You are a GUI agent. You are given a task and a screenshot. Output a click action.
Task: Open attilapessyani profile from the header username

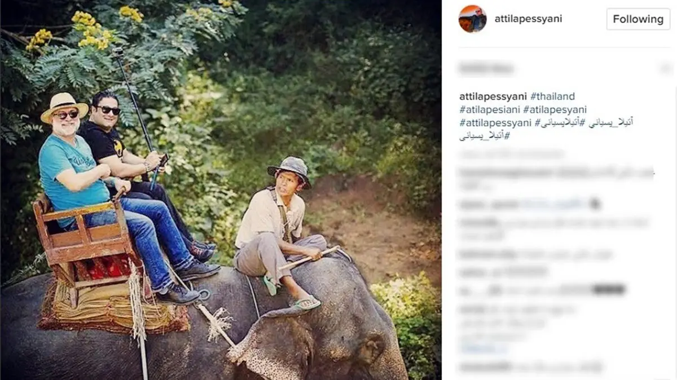point(528,19)
